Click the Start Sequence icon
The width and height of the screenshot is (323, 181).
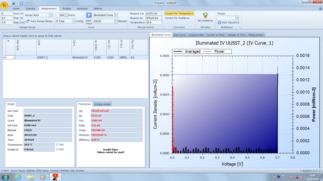220,22
